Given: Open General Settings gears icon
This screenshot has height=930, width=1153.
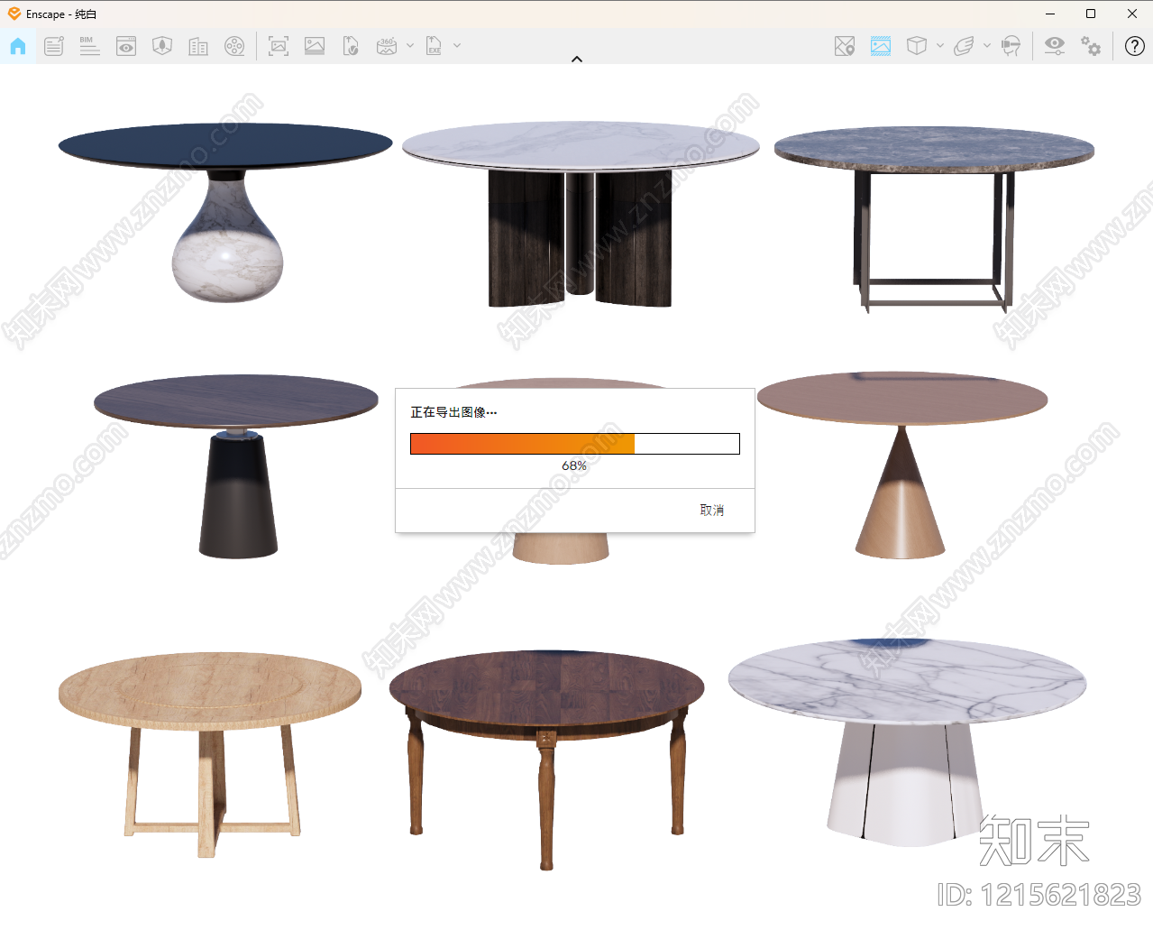Looking at the screenshot, I should coord(1091,46).
